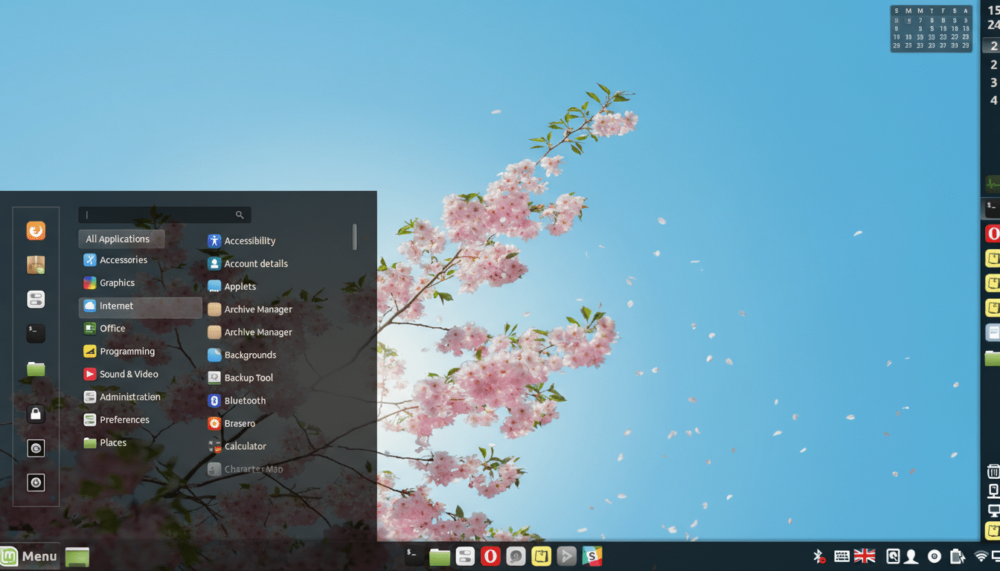The image size is (1000, 571).
Task: Open the sticky notes app from the taskbar
Action: pos(541,555)
